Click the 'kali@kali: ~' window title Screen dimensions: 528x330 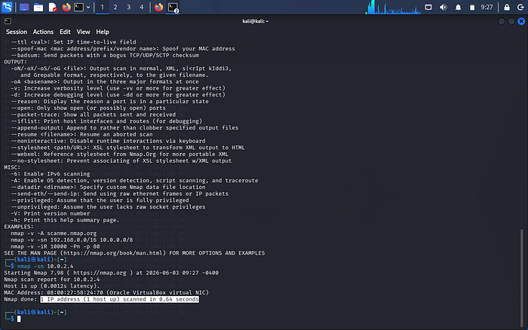256,21
